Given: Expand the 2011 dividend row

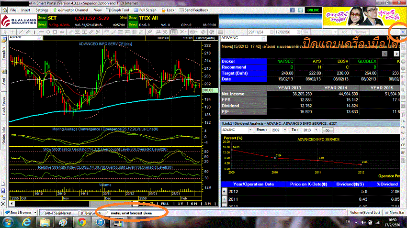Looking at the screenshot, I should (x=224, y=199).
